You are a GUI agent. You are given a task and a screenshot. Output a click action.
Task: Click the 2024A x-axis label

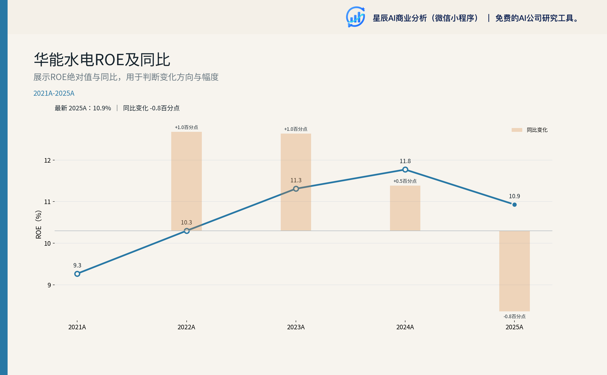pyautogui.click(x=405, y=327)
